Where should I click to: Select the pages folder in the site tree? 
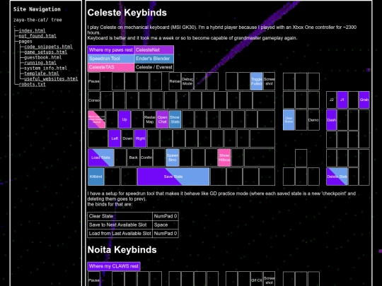(25, 42)
